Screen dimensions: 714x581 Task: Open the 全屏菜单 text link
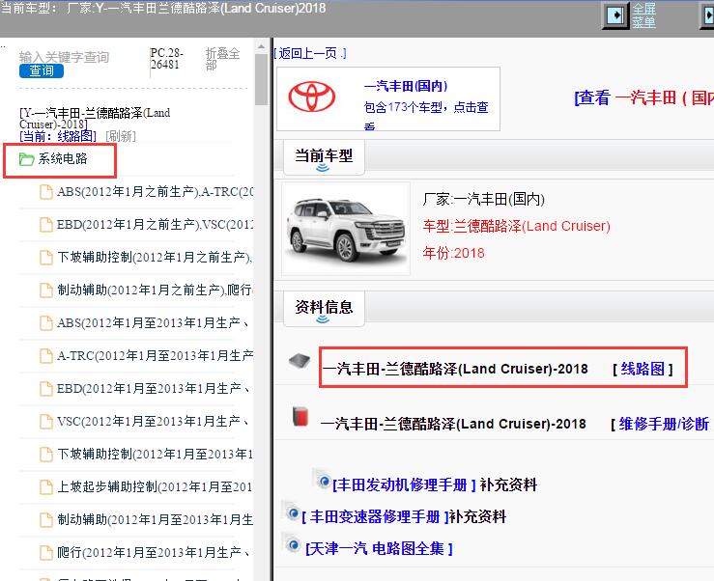[643, 15]
